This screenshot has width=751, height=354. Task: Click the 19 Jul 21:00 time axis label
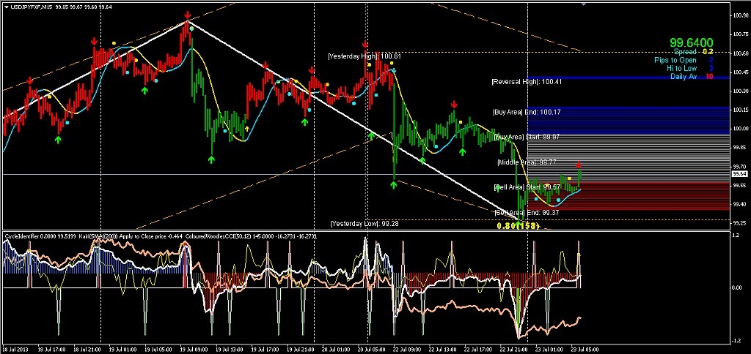pyautogui.click(x=302, y=349)
